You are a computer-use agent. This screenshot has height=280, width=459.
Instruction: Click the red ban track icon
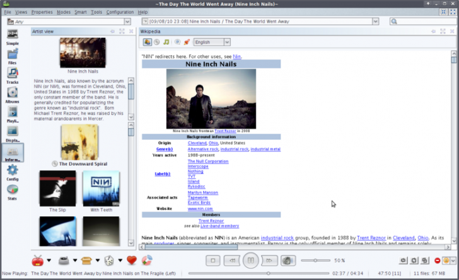pos(438,260)
